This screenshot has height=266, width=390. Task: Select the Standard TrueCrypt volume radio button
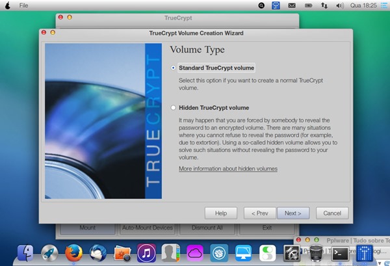coord(174,68)
